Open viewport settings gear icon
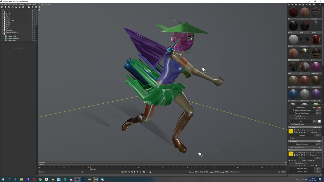 [39, 7]
